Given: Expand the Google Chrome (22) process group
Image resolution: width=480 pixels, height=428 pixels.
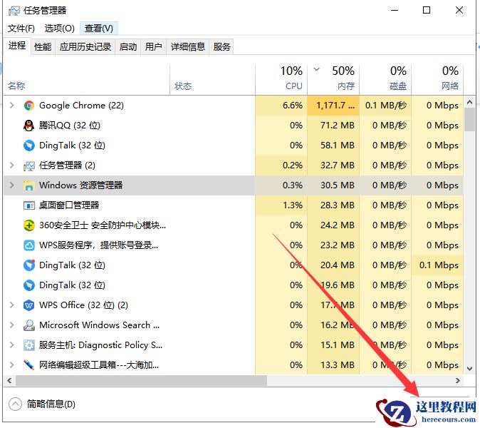Looking at the screenshot, I should click(11, 106).
